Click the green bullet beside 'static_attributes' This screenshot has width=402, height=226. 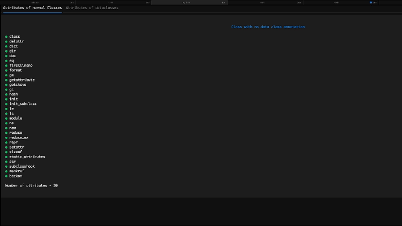(6, 157)
